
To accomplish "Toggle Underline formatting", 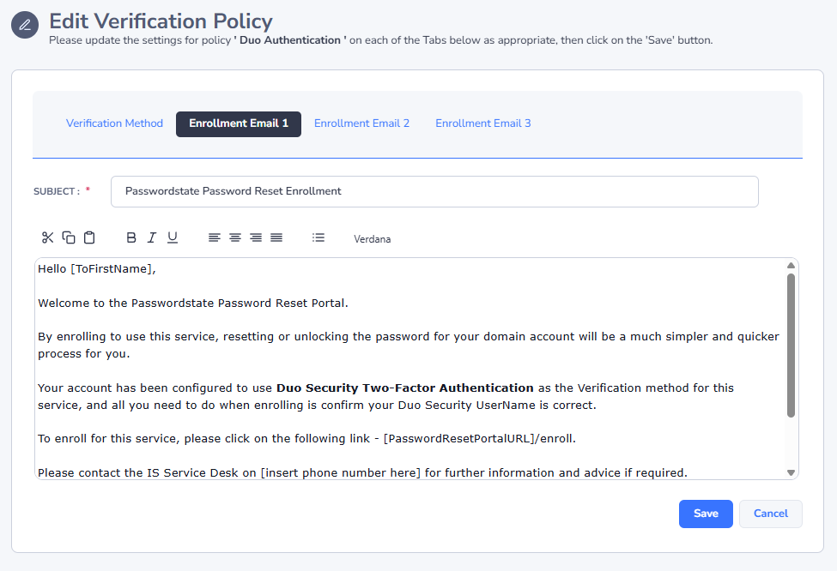I will 172,237.
